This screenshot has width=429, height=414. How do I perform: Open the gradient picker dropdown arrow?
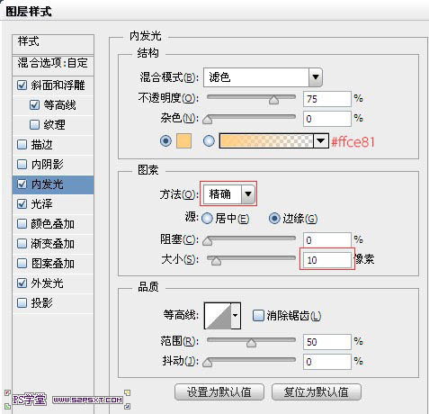pyautogui.click(x=321, y=140)
